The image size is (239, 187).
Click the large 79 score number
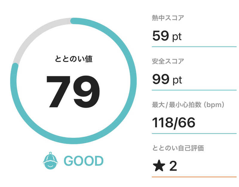[73, 92]
